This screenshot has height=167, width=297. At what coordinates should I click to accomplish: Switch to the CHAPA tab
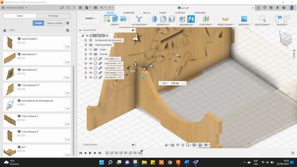click(163, 13)
